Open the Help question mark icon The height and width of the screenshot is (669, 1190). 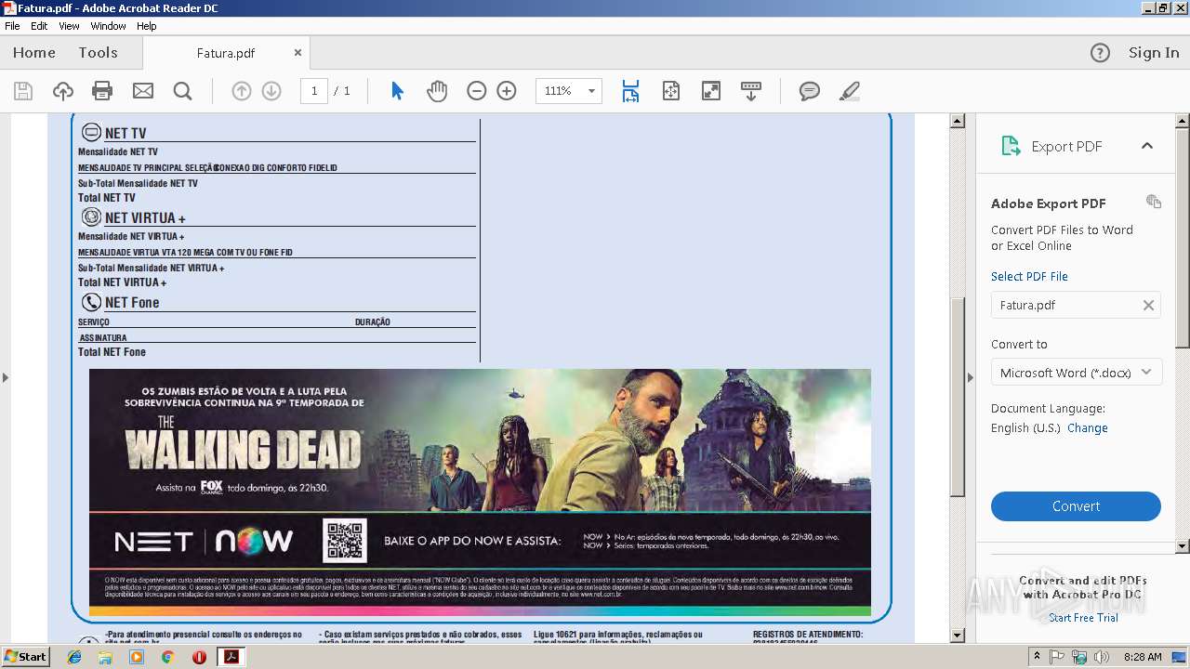pos(1100,53)
